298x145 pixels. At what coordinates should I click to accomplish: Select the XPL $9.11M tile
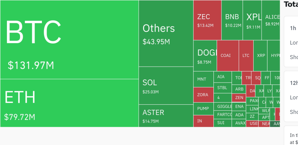[x=252, y=20]
